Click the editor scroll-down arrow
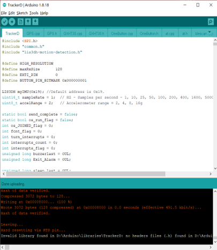 [x=215, y=168]
